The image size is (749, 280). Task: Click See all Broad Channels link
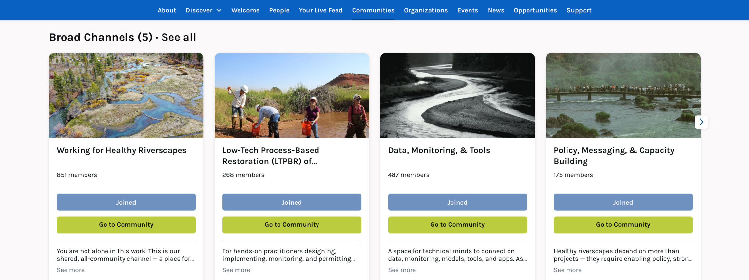coord(179,37)
